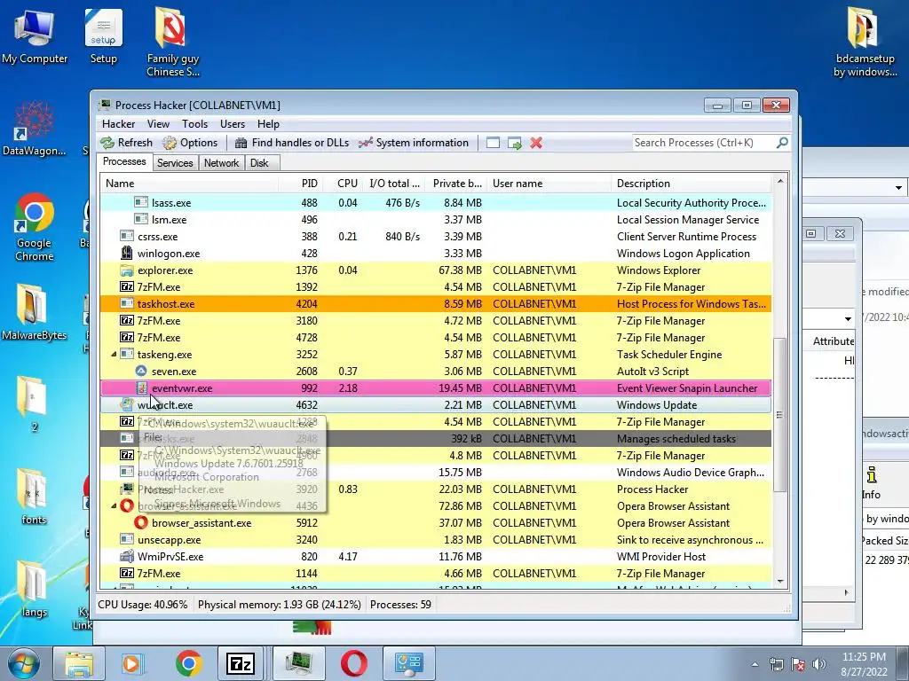Open the Users menu
Screen dimensions: 909x681
233,124
